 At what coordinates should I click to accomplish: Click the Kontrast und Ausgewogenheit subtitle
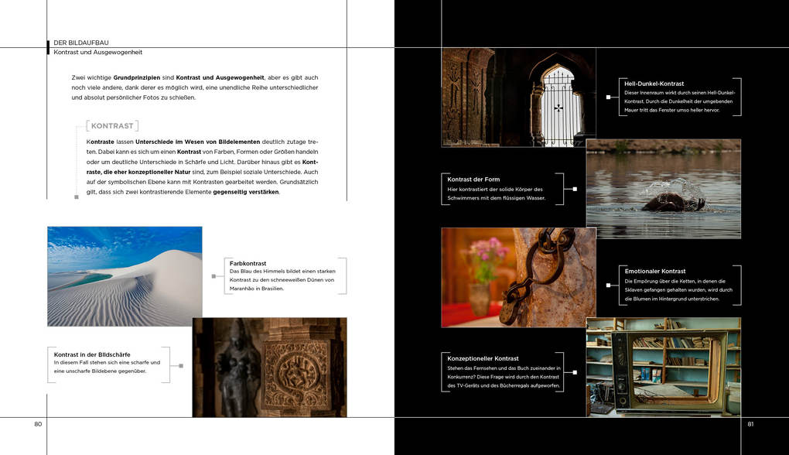(x=98, y=52)
